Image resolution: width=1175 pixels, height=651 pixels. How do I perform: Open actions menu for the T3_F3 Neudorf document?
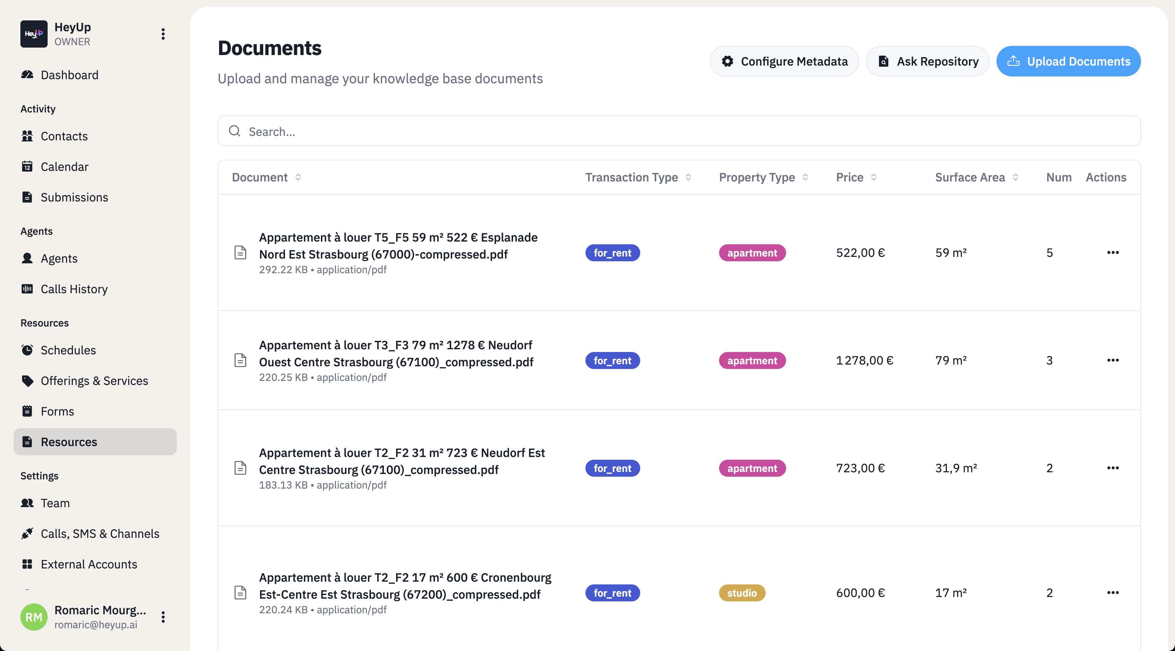(1113, 360)
